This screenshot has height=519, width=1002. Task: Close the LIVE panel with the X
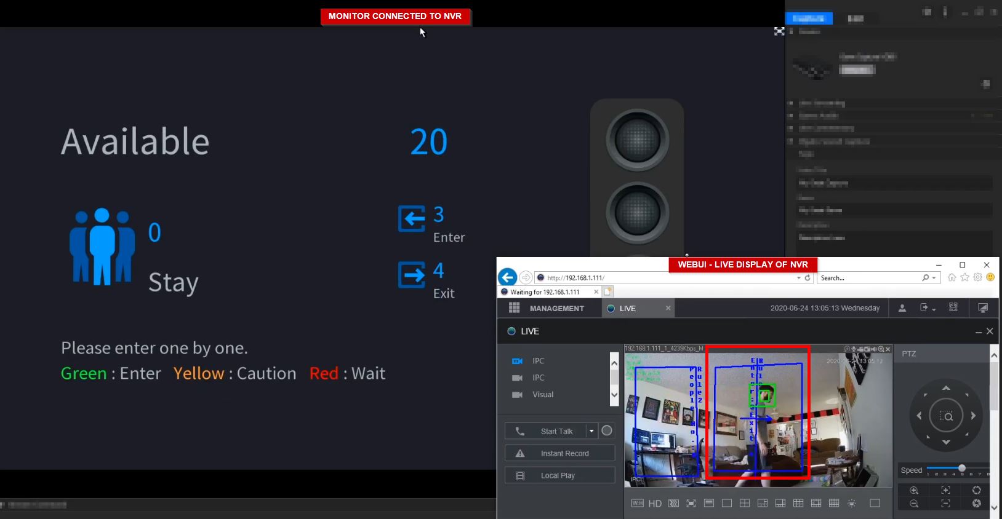click(990, 331)
